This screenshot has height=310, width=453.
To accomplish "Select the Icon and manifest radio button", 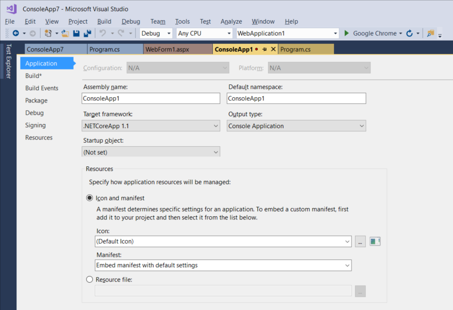I will click(90, 198).
